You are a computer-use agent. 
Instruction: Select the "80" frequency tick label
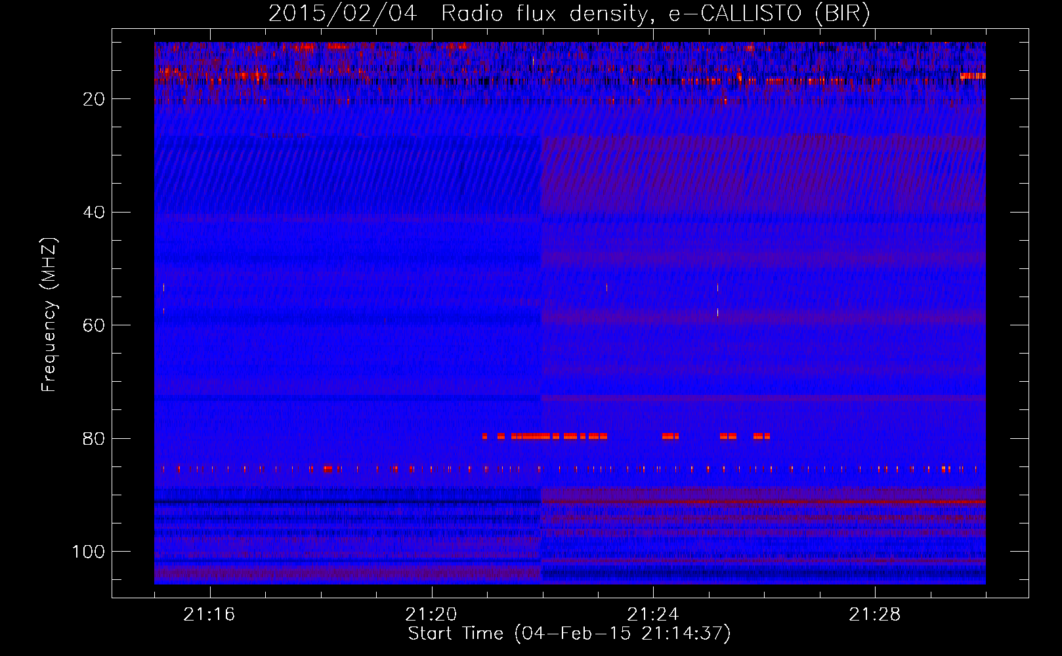coord(95,439)
